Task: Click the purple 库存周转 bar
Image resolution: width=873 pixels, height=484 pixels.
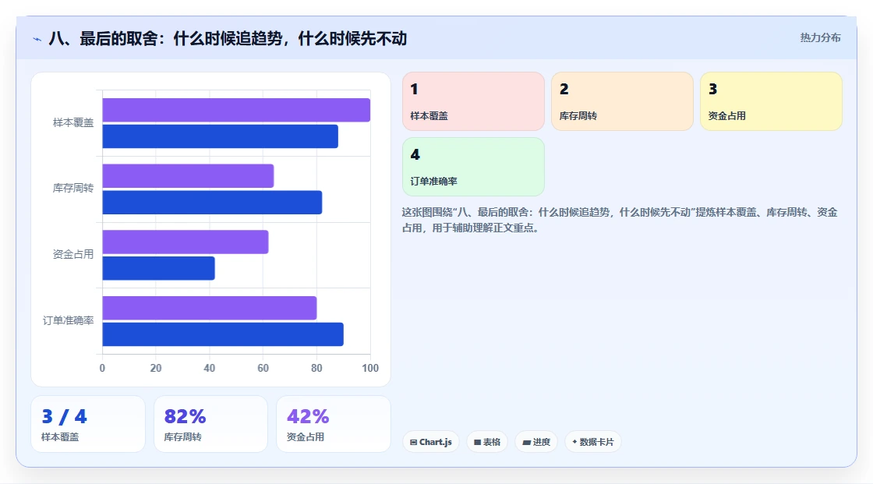Action: (188, 176)
